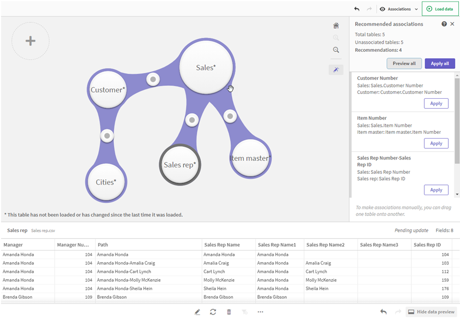Click the recommendations list scrollbar thumb
Screen dimensions: 460x320
(457, 121)
